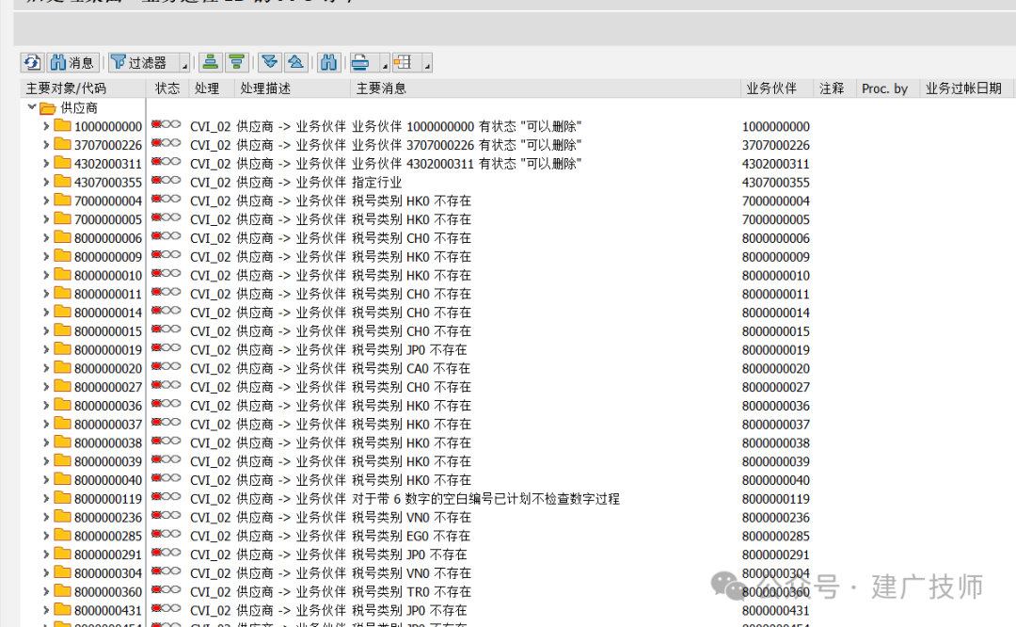Select tree item 8000000291
This screenshot has width=1016, height=627.
107,555
